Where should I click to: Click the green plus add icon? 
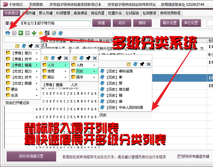(x=34, y=33)
